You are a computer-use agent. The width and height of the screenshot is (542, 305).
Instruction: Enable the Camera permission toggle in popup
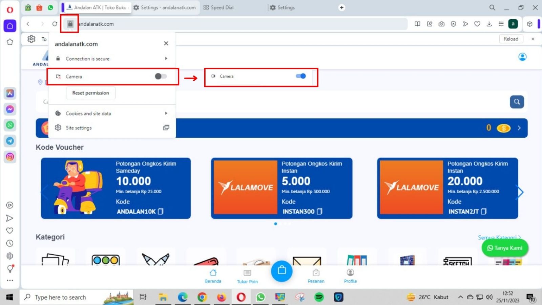161,76
